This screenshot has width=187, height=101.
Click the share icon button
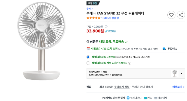pos(181,15)
